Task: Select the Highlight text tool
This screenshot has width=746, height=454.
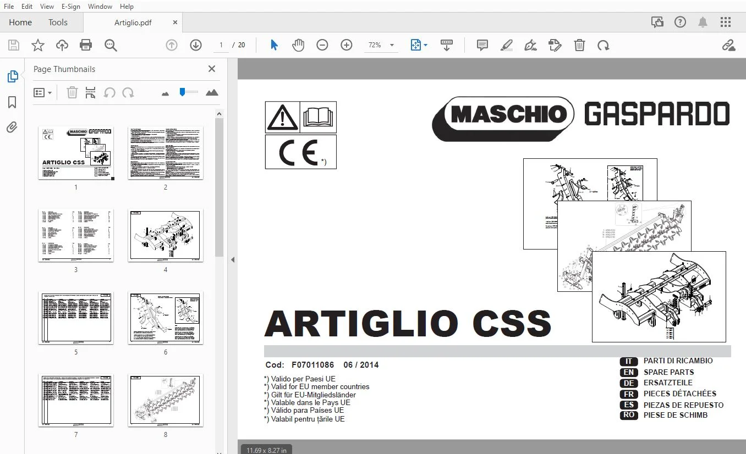Action: (507, 45)
